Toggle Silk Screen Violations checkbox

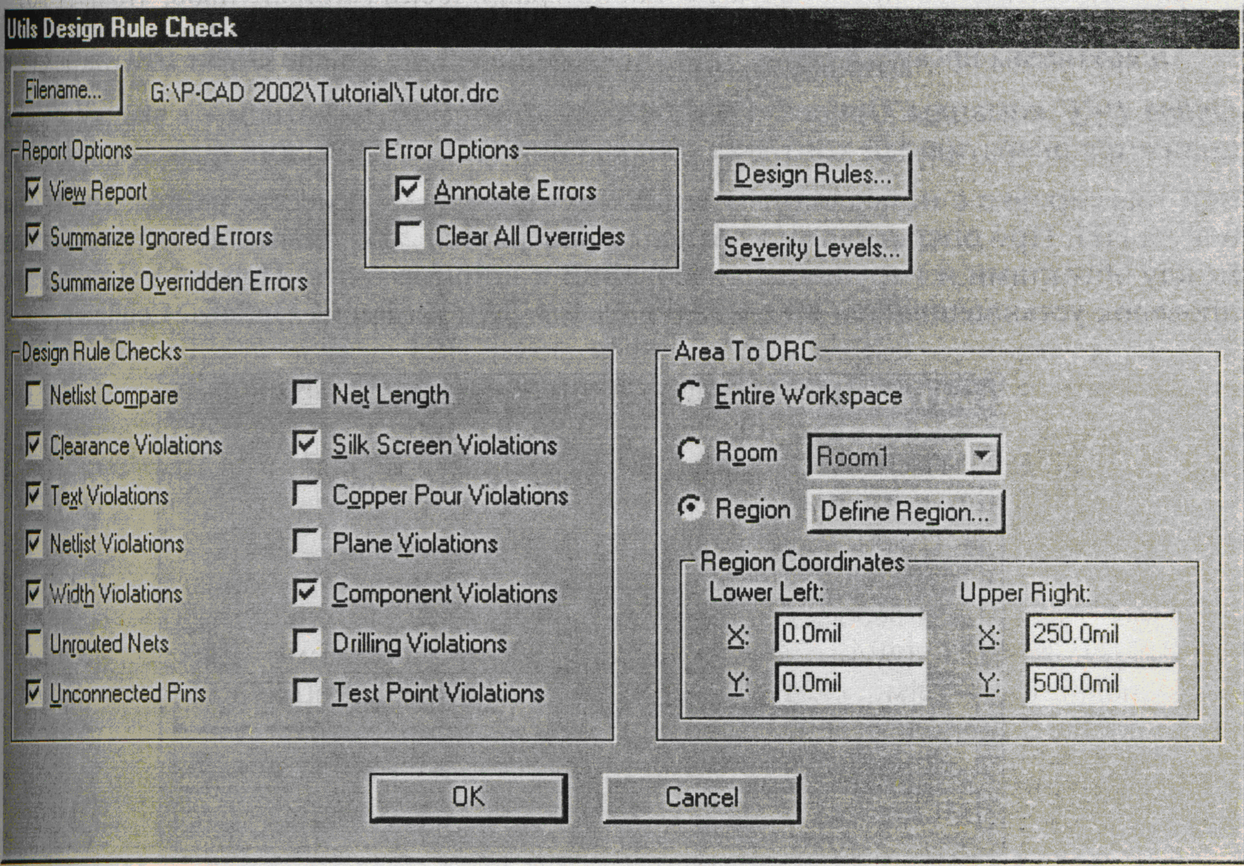coord(306,444)
